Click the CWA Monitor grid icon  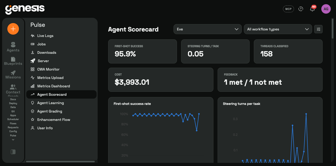point(33,69)
